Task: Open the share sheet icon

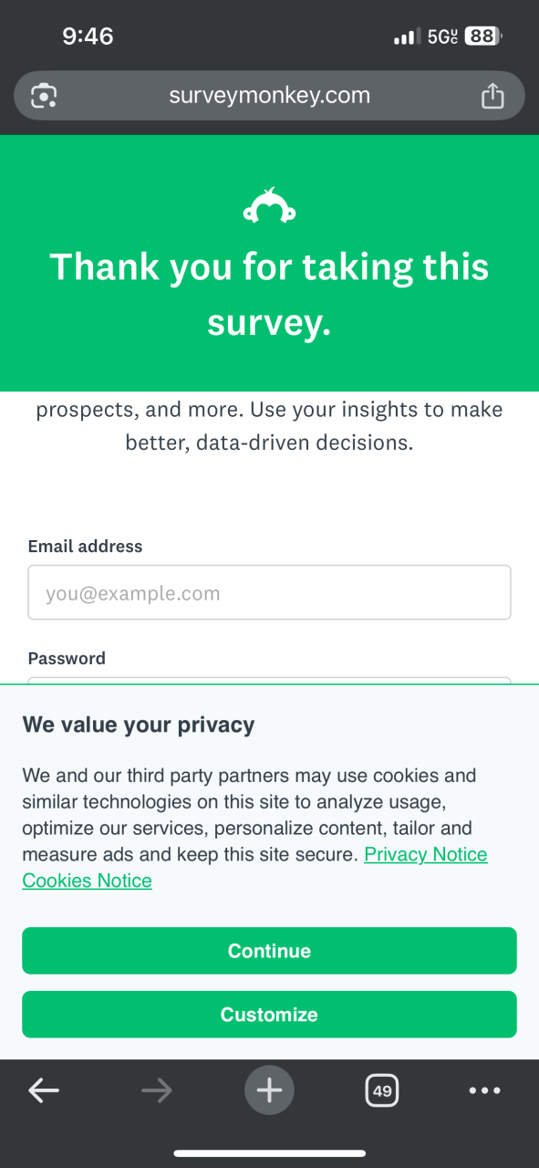Action: coord(492,95)
